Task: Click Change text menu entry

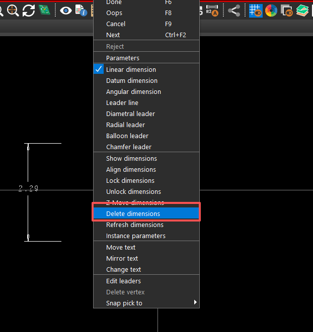Action: (123, 269)
